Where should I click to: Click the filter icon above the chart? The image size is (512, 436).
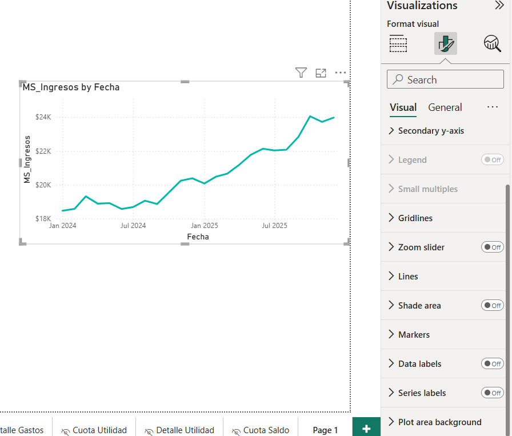(301, 73)
